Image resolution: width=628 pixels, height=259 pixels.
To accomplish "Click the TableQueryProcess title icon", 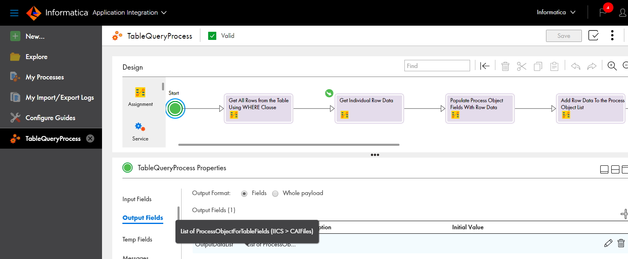I will (118, 36).
